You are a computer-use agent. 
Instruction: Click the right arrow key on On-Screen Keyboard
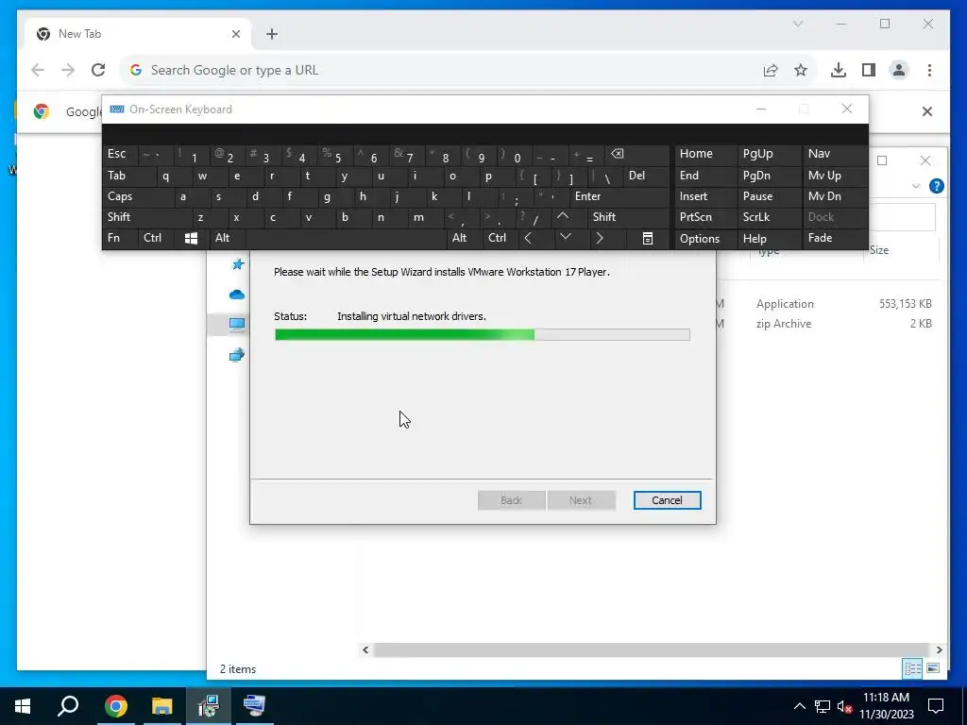pyautogui.click(x=600, y=239)
